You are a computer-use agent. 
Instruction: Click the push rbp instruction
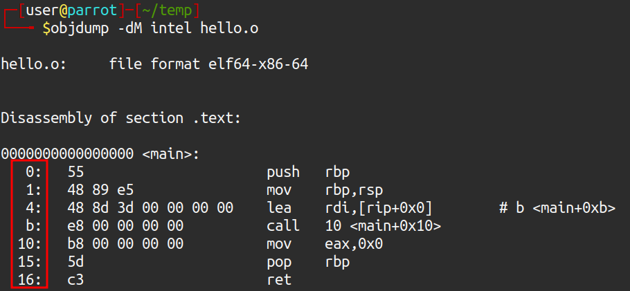pos(308,172)
